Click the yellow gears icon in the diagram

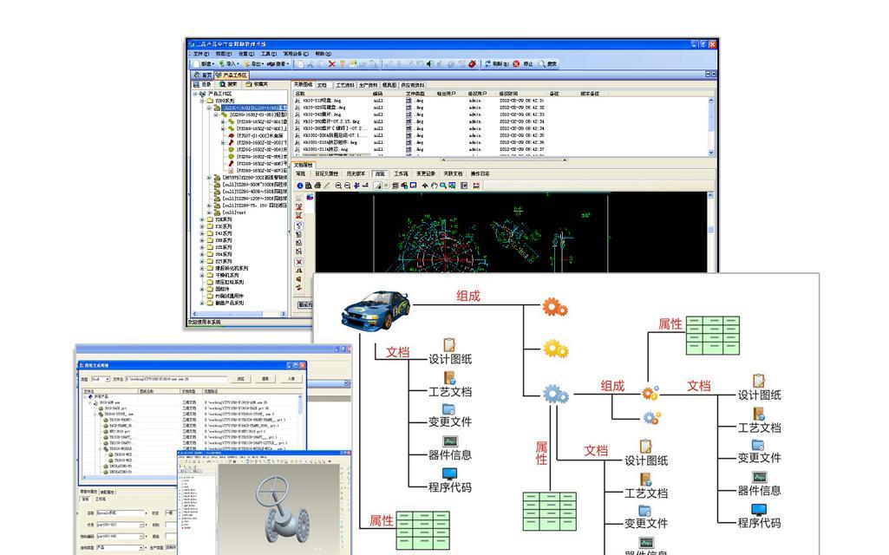pyautogui.click(x=556, y=349)
